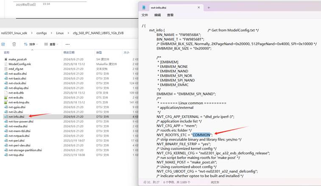This screenshot has width=321, height=186.
Task: Click the 纯文本 status bar entry
Action: click(x=215, y=182)
